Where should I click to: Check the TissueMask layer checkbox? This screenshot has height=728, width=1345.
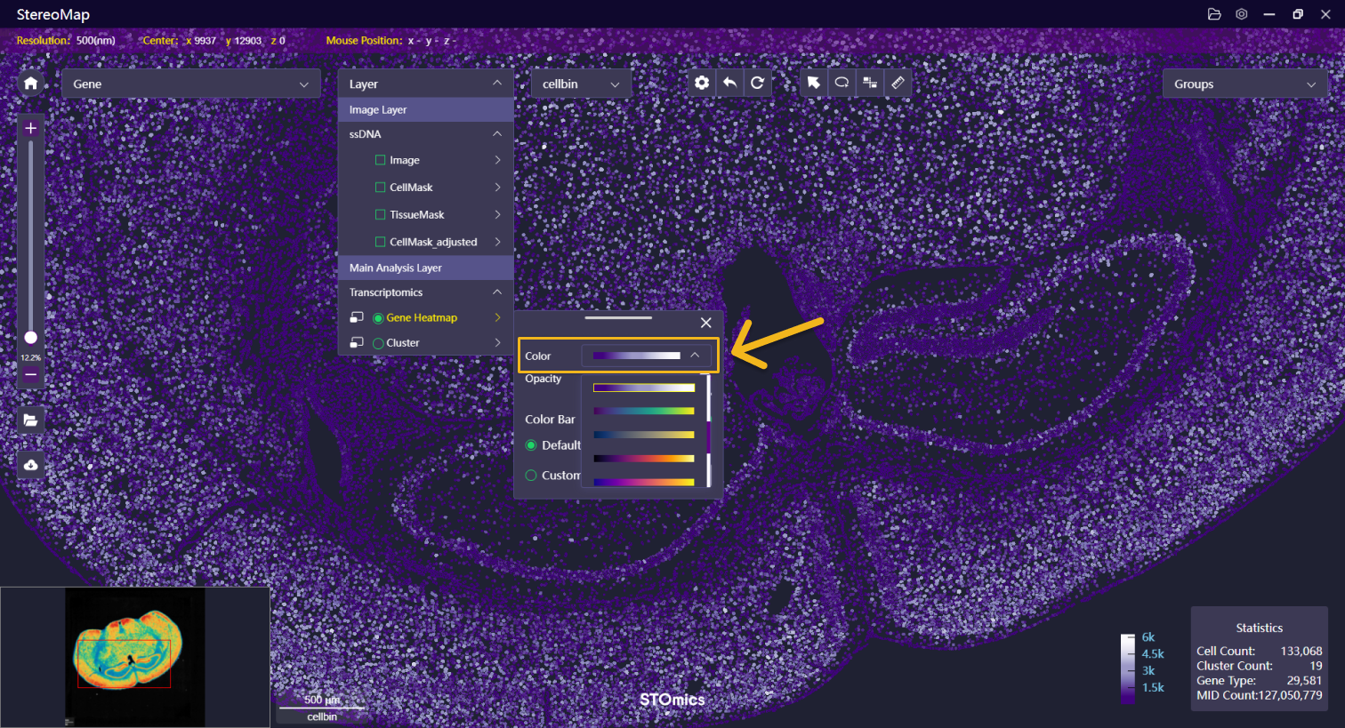tap(381, 215)
